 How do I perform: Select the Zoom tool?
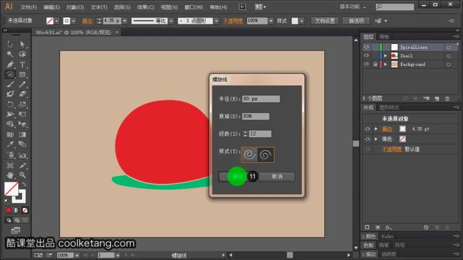(22, 175)
